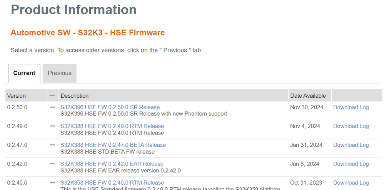This screenshot has width=384, height=190.
Task: Click the Date Available column header
Action: point(308,96)
